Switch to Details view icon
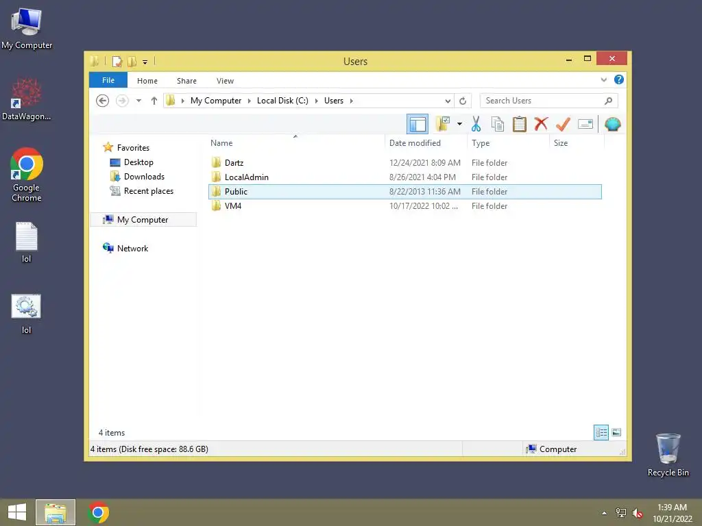This screenshot has height=526, width=702. [601, 432]
